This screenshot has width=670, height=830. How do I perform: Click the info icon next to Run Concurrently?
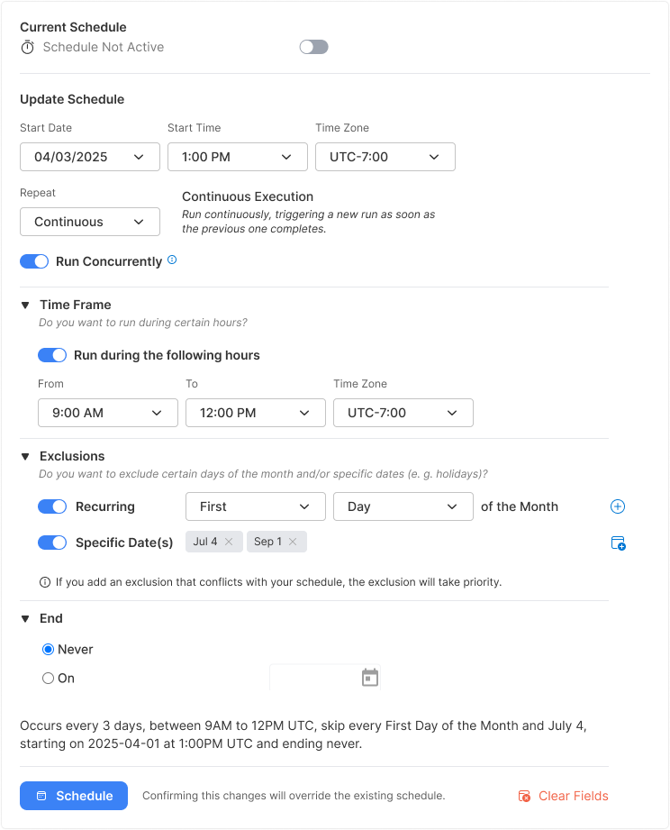click(x=172, y=260)
